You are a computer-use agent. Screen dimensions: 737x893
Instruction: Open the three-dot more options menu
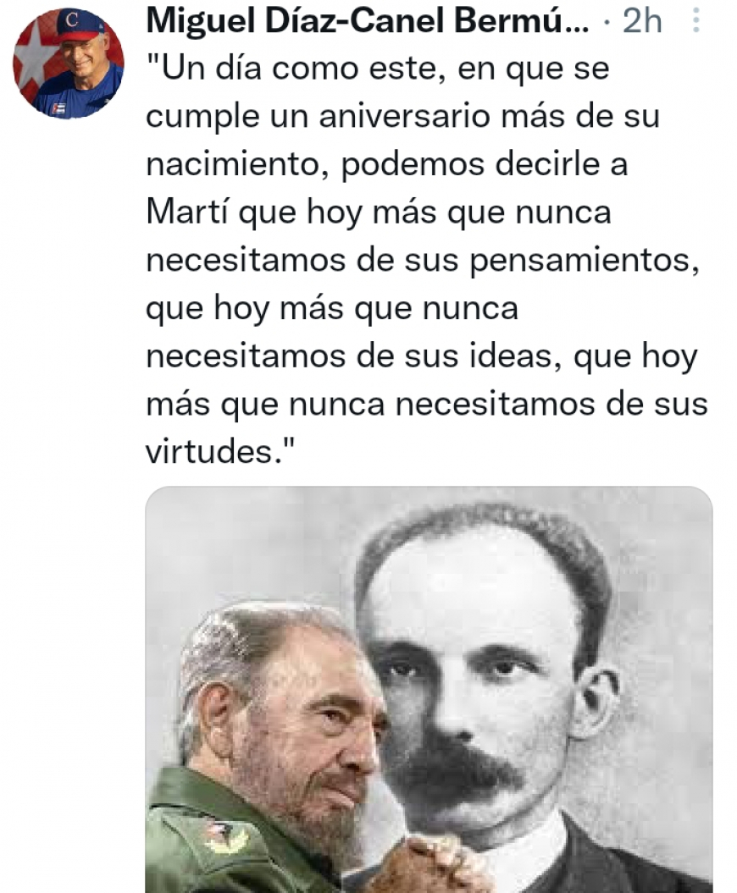(695, 21)
